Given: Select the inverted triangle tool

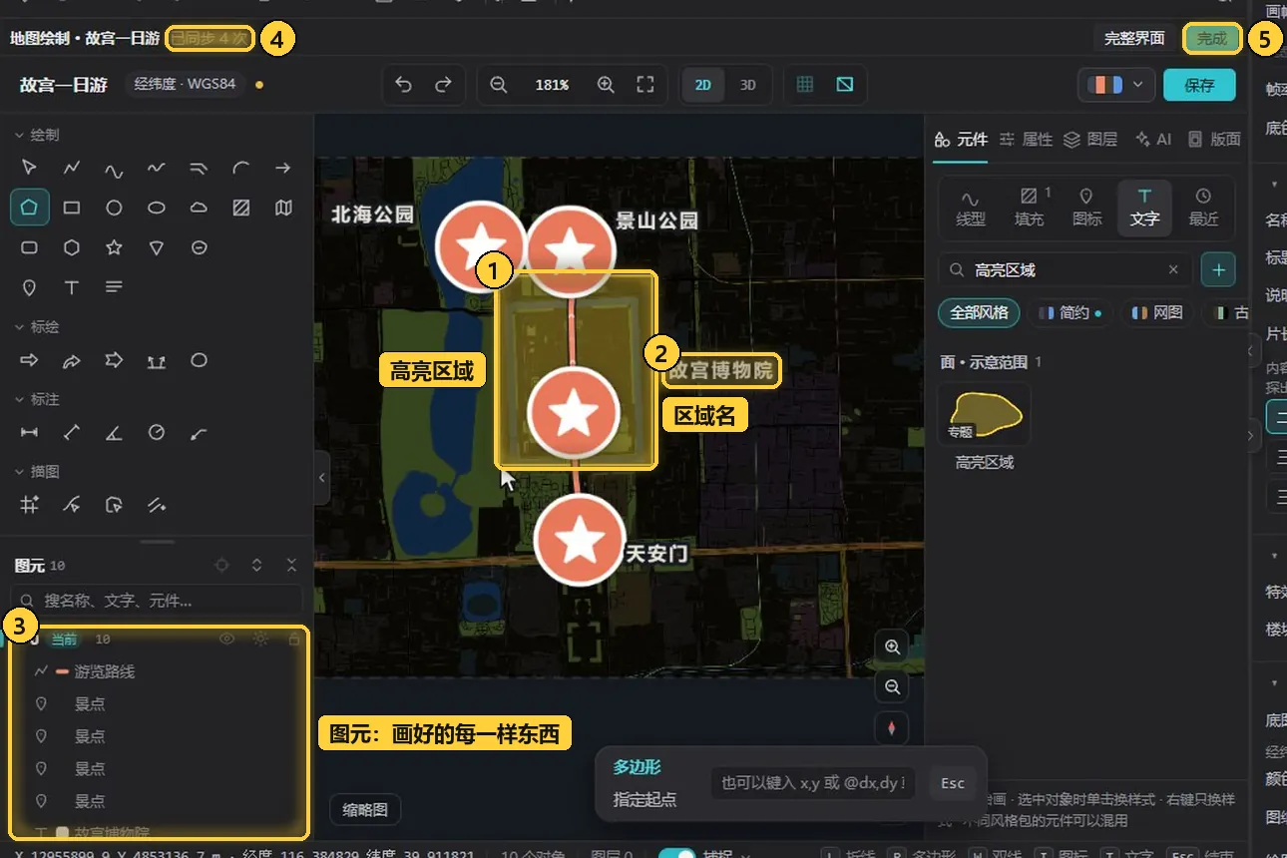Looking at the screenshot, I should [157, 247].
